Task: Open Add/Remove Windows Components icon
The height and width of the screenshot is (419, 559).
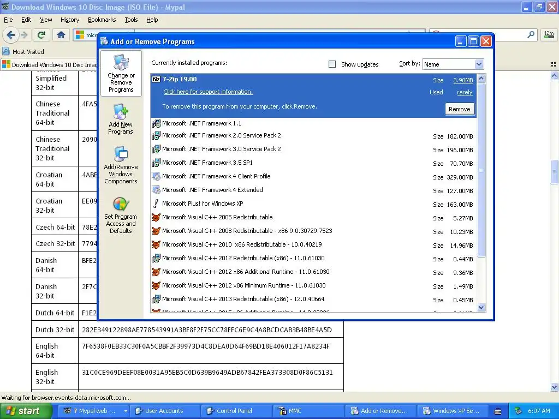Action: 121,165
